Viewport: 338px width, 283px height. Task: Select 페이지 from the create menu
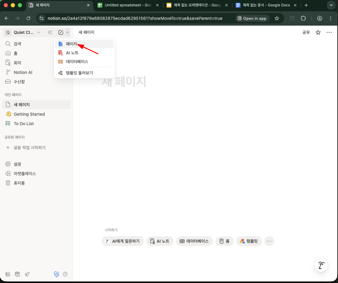click(72, 44)
